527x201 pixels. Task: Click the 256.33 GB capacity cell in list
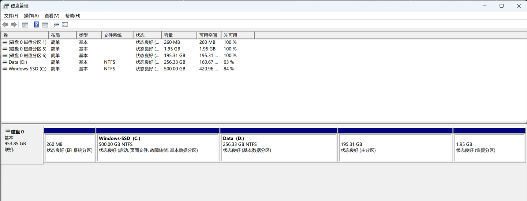coord(175,62)
